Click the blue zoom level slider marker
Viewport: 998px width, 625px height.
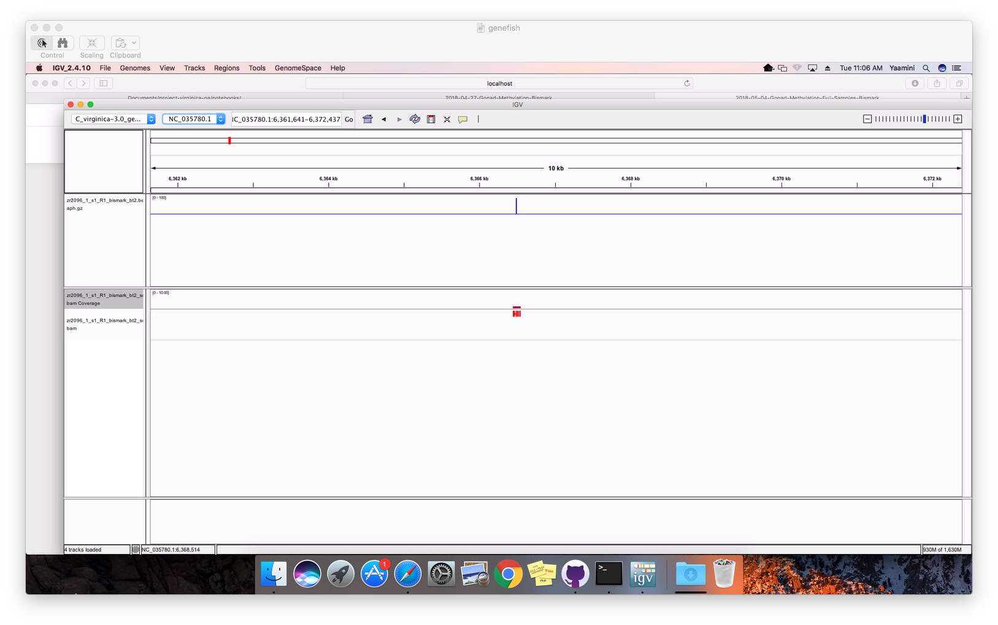pyautogui.click(x=924, y=119)
